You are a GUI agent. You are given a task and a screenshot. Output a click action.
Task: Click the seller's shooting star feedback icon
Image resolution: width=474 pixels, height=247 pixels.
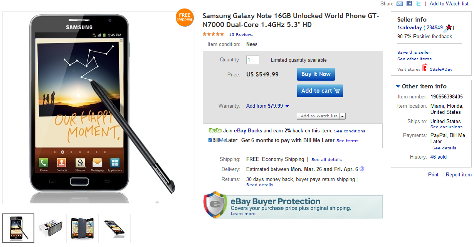449,27
